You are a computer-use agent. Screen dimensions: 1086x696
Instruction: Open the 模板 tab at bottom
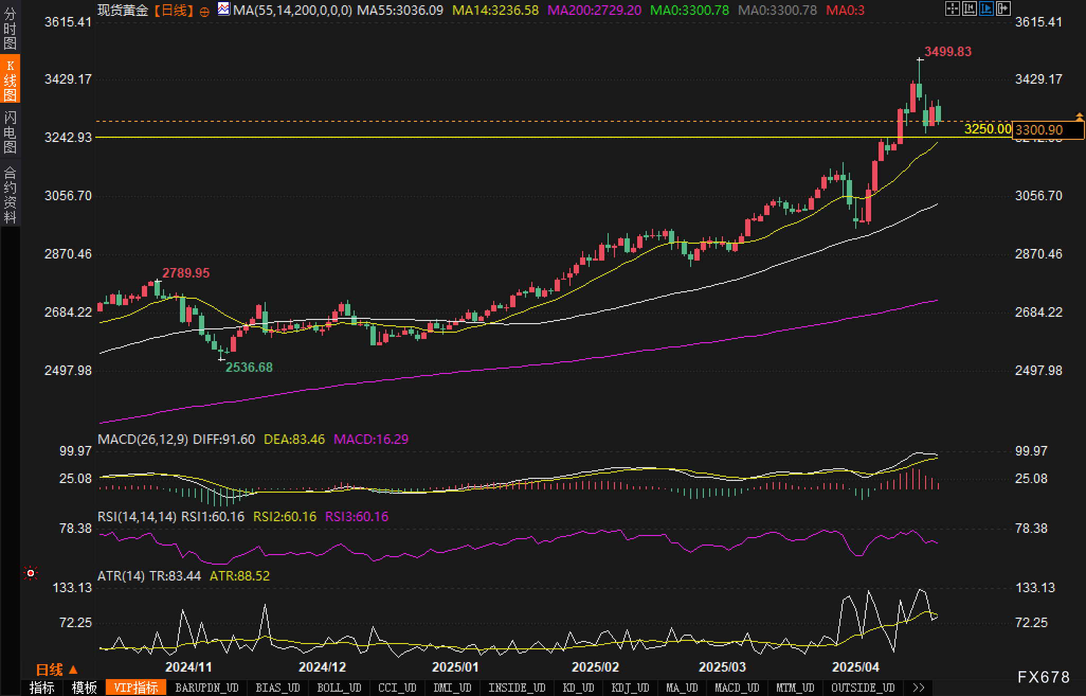click(x=84, y=688)
